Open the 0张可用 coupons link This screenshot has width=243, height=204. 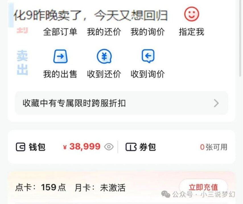pos(214,147)
